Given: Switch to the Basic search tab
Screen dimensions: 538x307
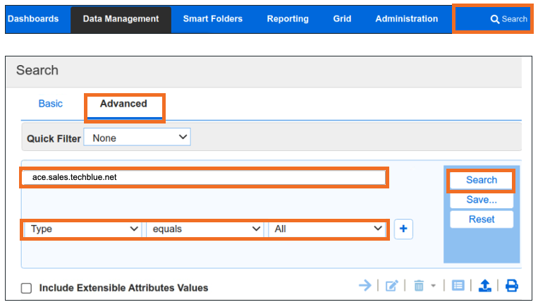Looking at the screenshot, I should [51, 104].
